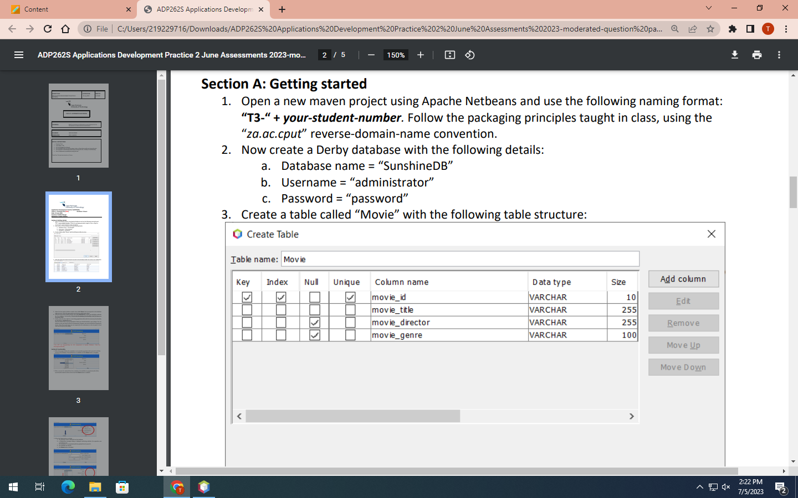798x498 pixels.
Task: Uncheck the Key checkbox for movie_id
Action: click(247, 297)
